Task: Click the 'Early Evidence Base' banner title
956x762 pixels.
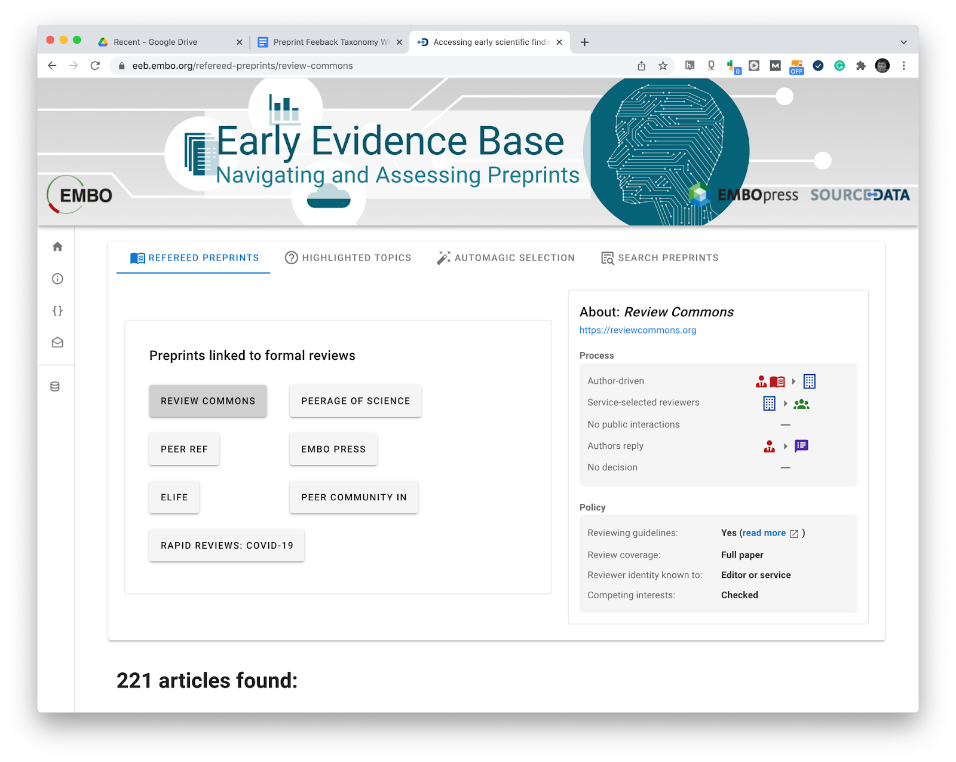Action: [390, 141]
